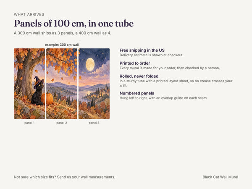
Task: Click the 'panel 3' caption
Action: coord(94,123)
